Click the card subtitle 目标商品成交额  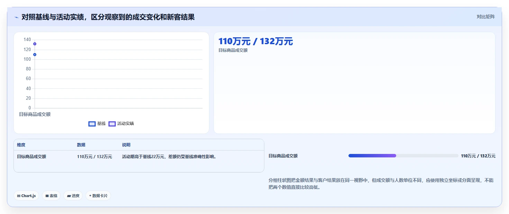click(x=233, y=50)
